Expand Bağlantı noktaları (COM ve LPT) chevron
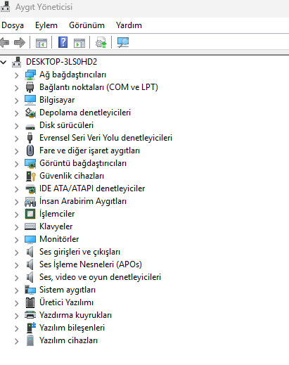Viewport: 289px width, 365px height. 16,88
